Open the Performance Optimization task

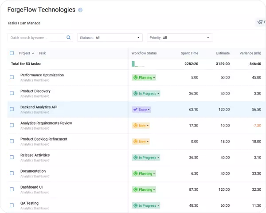tap(42, 75)
